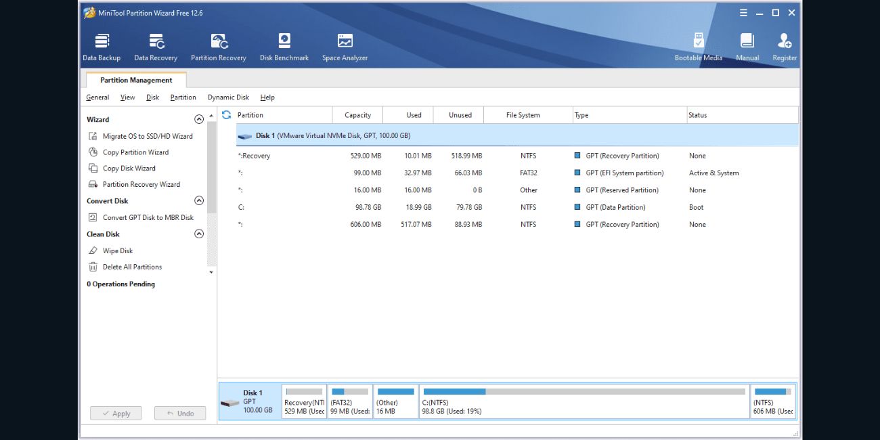Screen dimensions: 880x440
Task: Collapse the Convert Disk section
Action: tap(198, 200)
